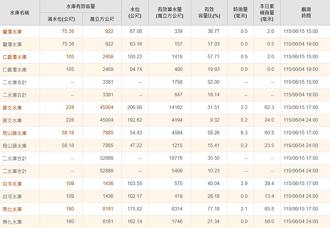Screen dimensions: 330x228
Task: Select cumulative rainfall value 56.0
Action: (x=269, y=221)
